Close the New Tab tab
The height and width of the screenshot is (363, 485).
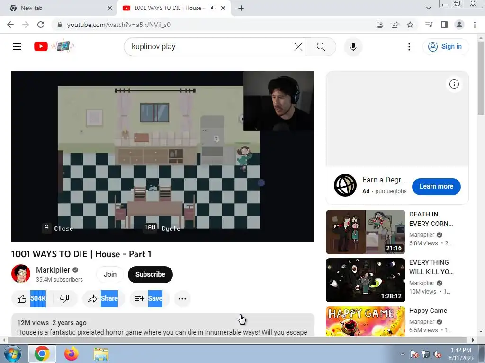click(110, 8)
